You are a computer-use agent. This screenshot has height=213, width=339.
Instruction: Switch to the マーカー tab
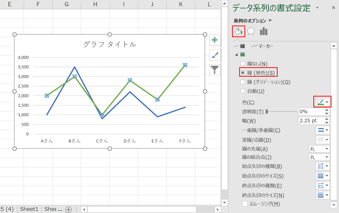pos(263,46)
